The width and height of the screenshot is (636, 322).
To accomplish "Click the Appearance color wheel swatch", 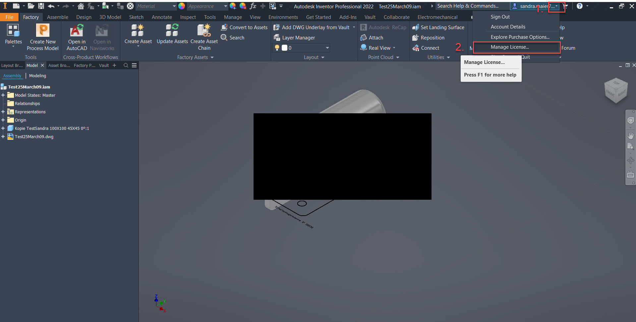I will pos(182,6).
